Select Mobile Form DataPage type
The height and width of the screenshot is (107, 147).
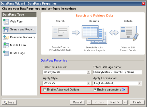[19, 45]
